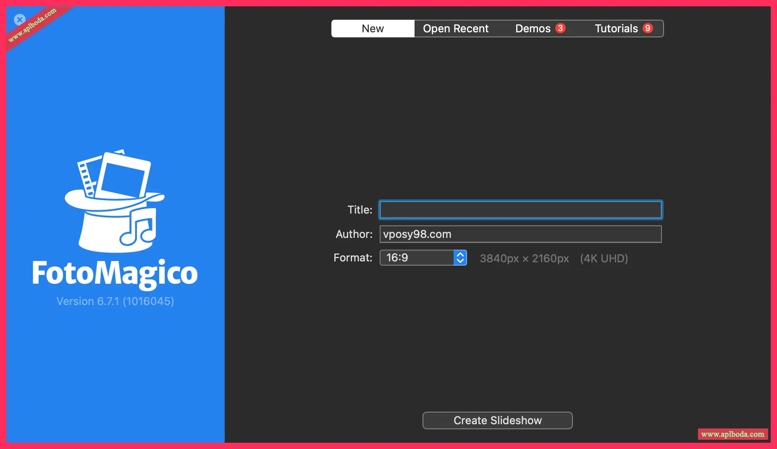Screen dimensions: 777x449
Task: Click the (4K UHD) label
Action: pyautogui.click(x=604, y=258)
